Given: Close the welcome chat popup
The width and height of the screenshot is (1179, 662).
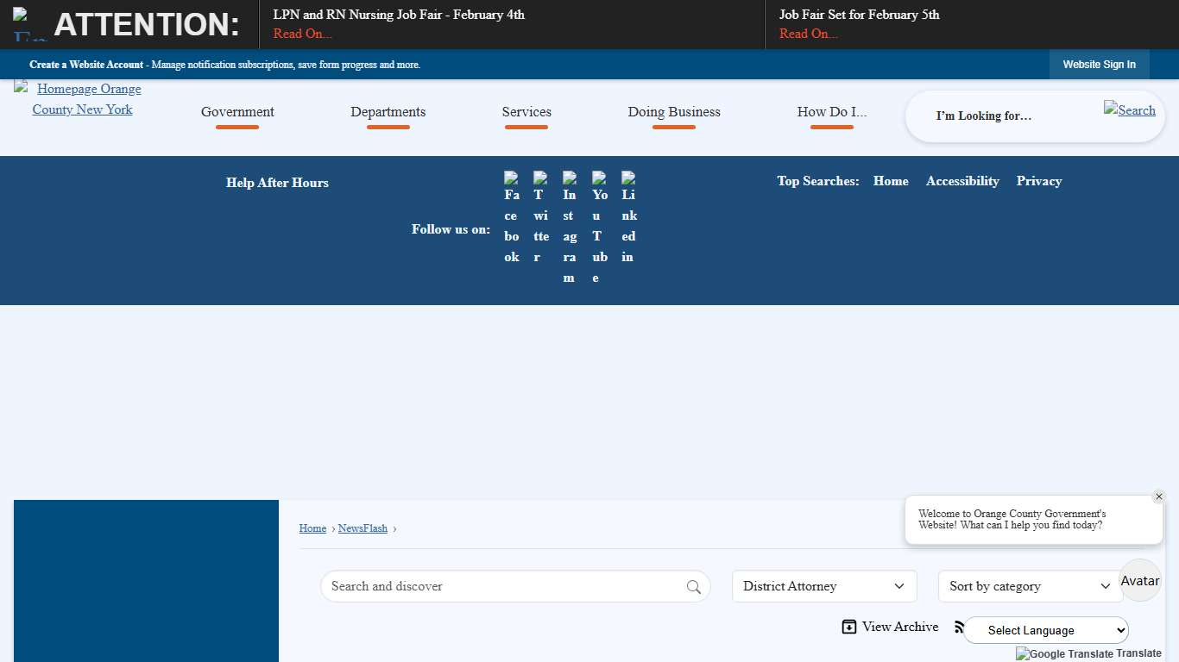Looking at the screenshot, I should coord(1158,496).
